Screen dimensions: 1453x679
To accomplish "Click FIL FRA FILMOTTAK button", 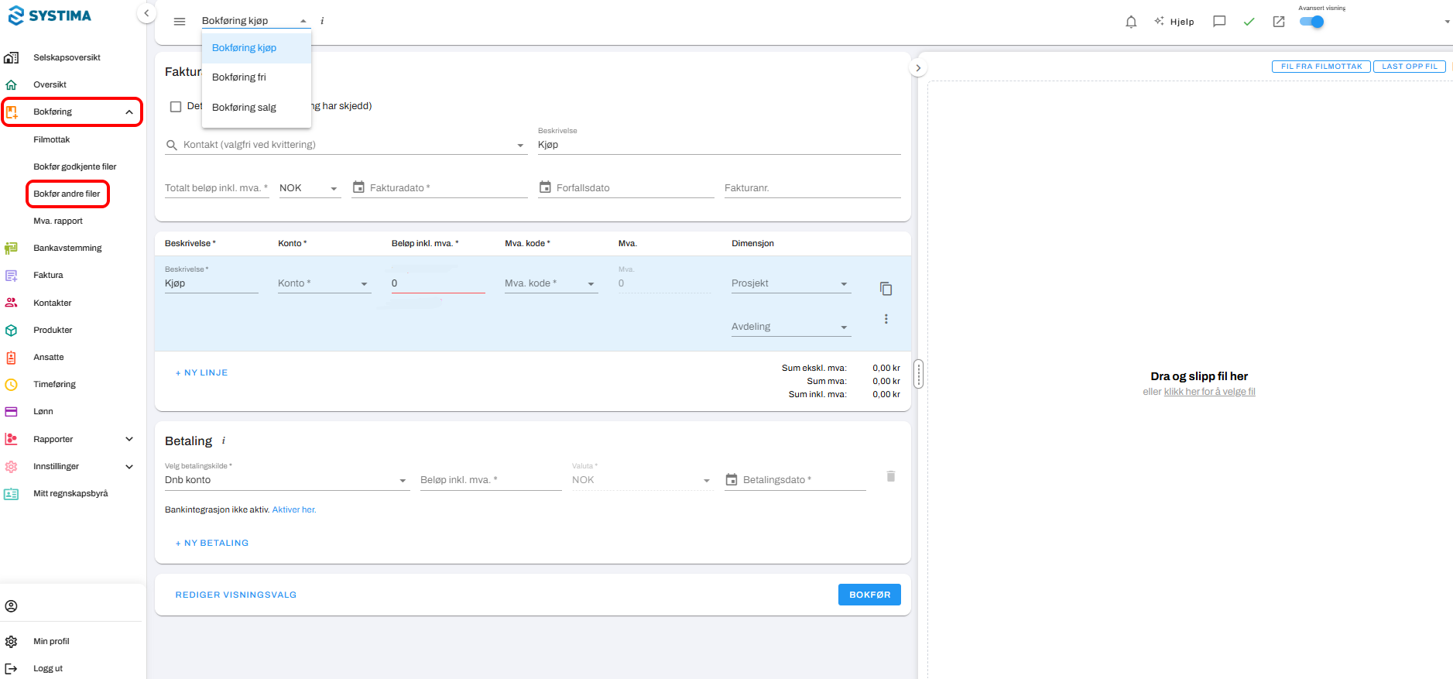I will pyautogui.click(x=1321, y=67).
